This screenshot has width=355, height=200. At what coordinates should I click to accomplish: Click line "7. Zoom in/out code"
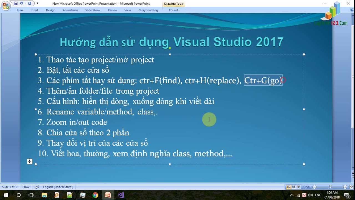[x=72, y=122]
